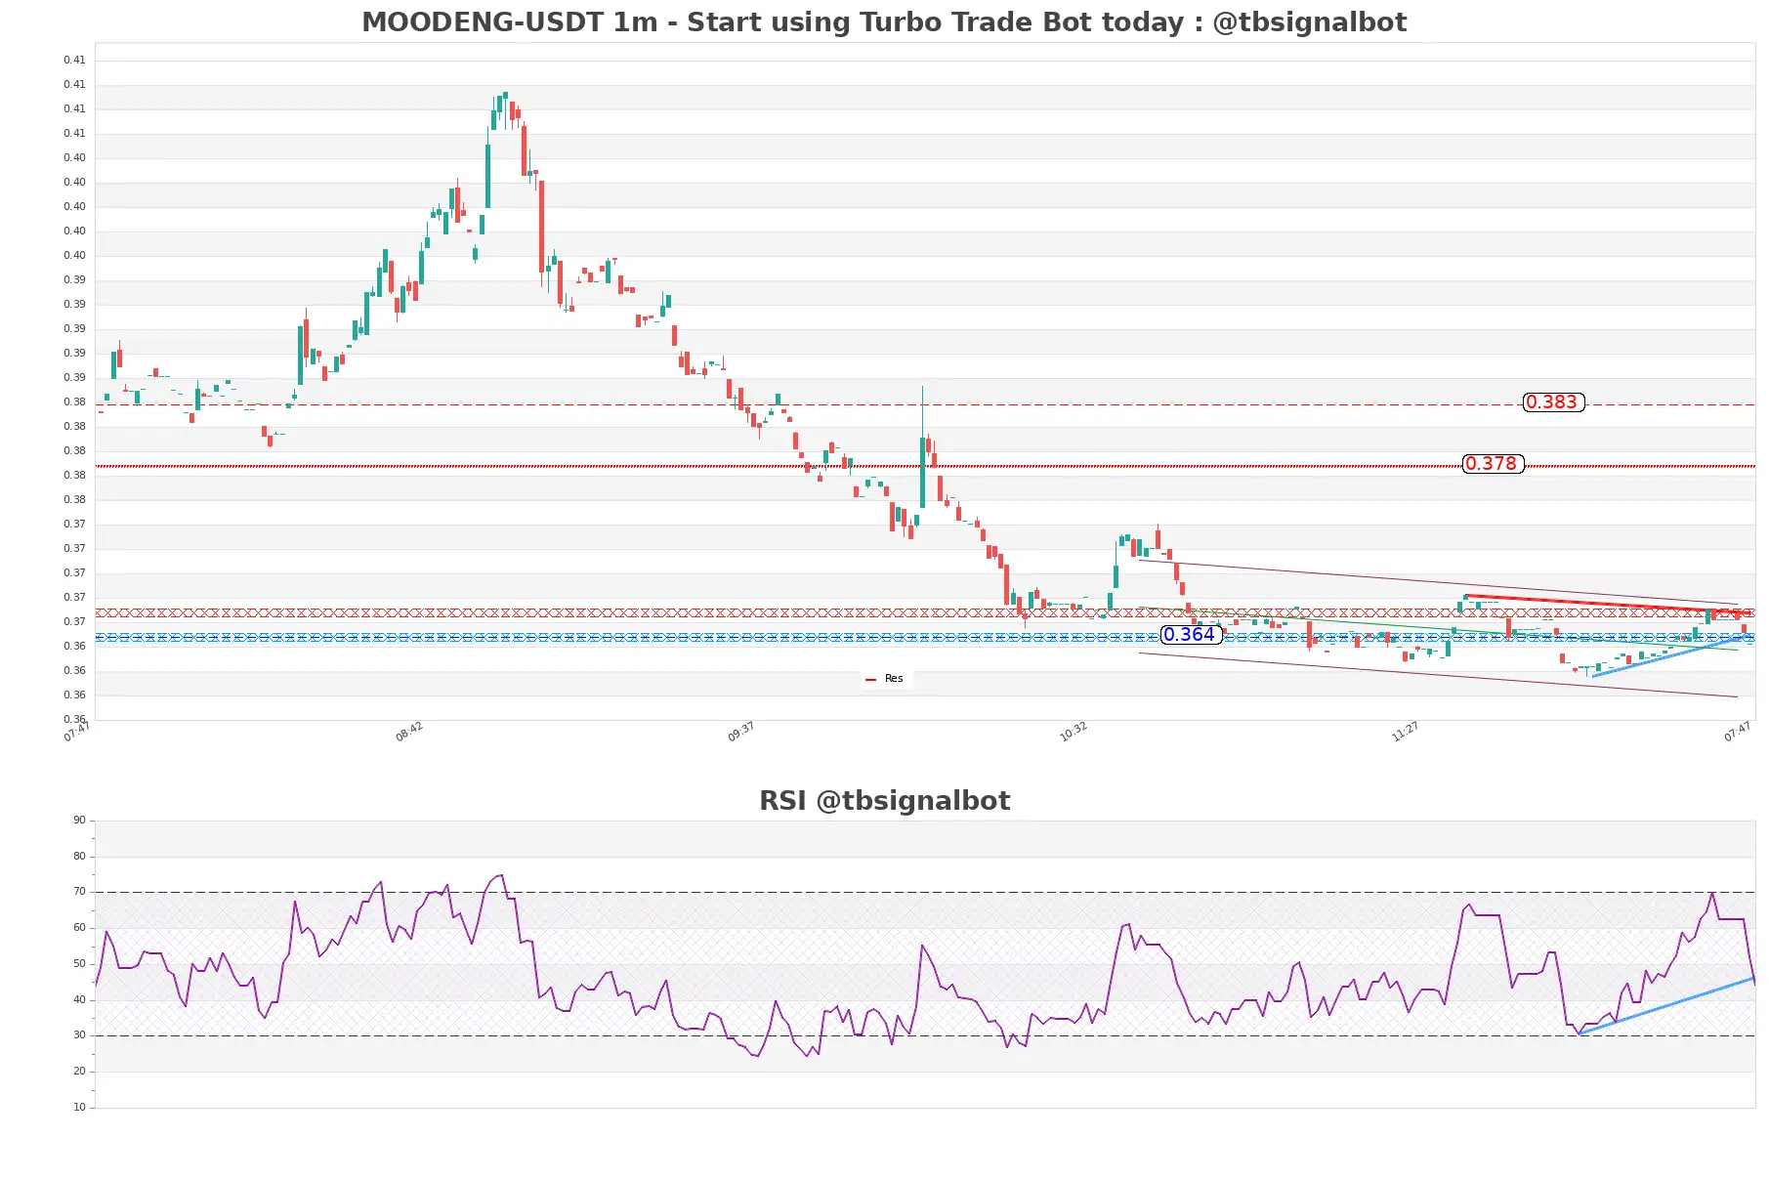Click the 0.378 resistance price label
Viewport: 1769px width, 1180px height.
[1493, 464]
